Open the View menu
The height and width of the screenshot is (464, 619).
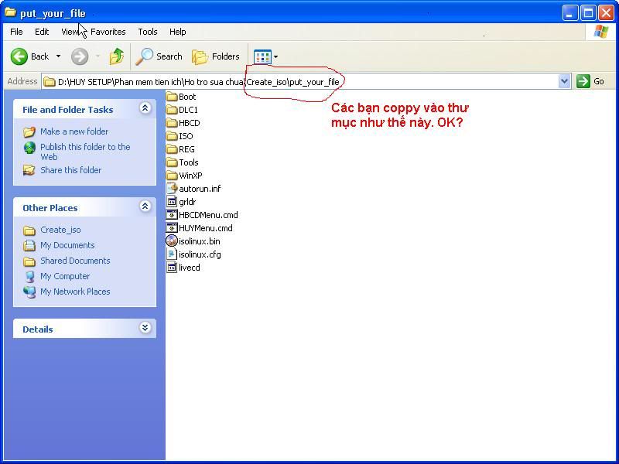pyautogui.click(x=70, y=32)
